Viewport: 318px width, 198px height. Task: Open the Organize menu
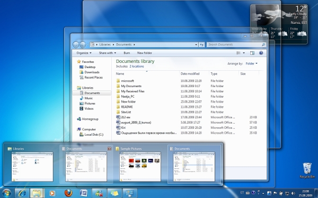tap(84, 53)
